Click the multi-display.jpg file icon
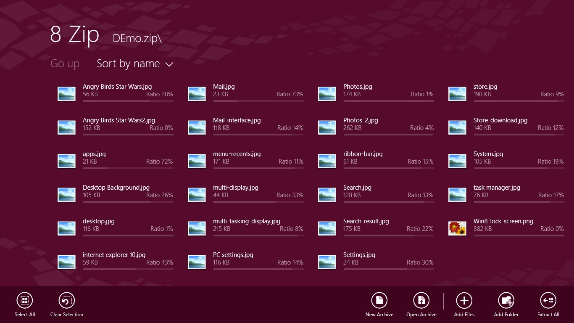The width and height of the screenshot is (574, 323). point(197,195)
